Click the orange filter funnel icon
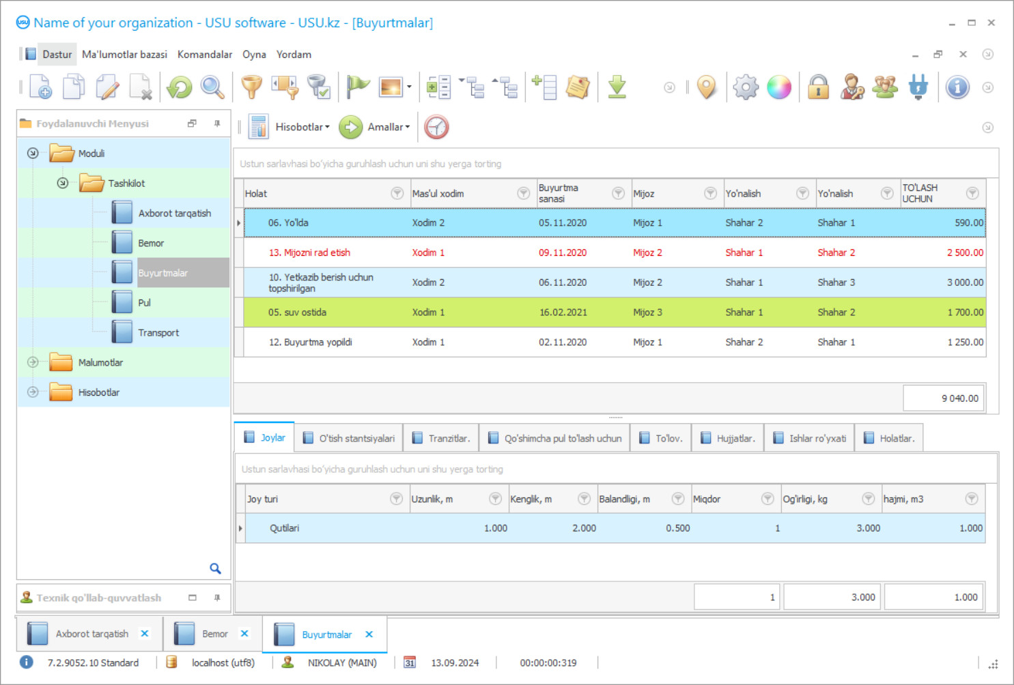This screenshot has height=685, width=1014. click(252, 87)
